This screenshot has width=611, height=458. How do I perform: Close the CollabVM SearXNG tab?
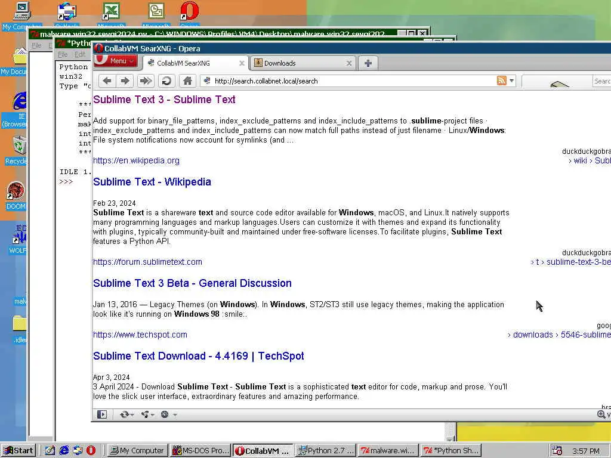pyautogui.click(x=242, y=63)
